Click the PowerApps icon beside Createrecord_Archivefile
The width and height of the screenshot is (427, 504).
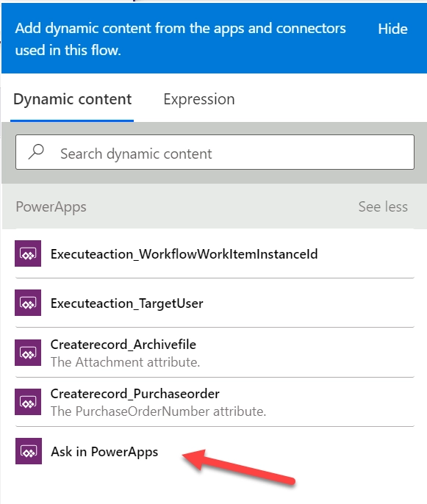point(28,353)
